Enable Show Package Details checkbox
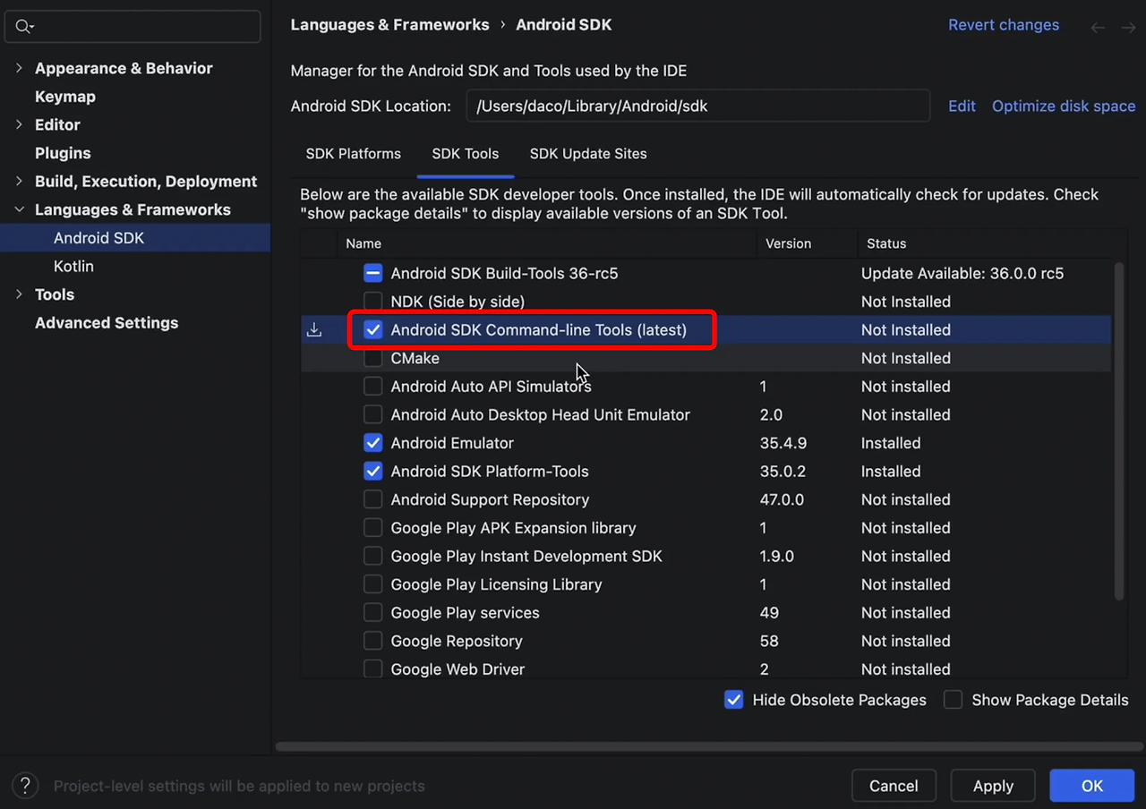The height and width of the screenshot is (809, 1146). click(954, 700)
